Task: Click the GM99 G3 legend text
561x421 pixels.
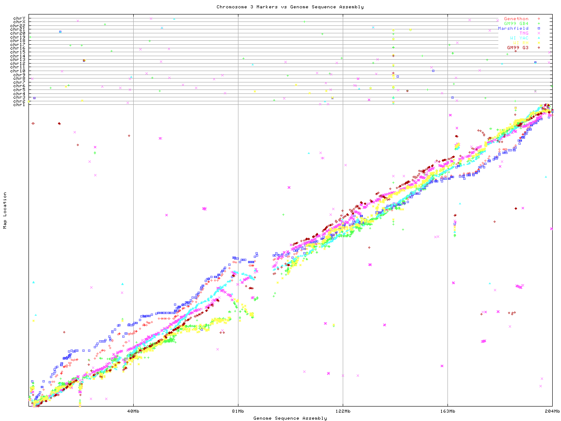Action: click(x=518, y=47)
